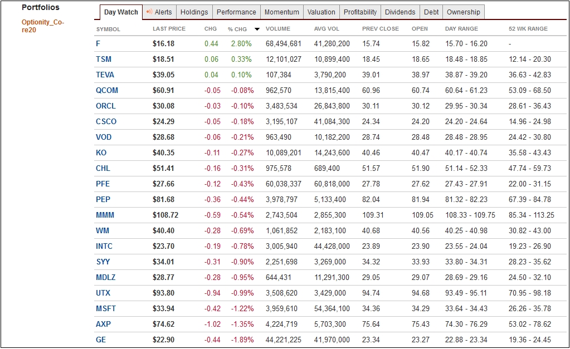
Task: Open the KO stock link
Action: 101,153
